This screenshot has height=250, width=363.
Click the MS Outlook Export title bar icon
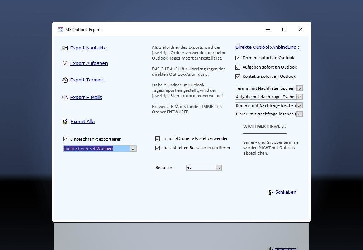[x=61, y=29]
